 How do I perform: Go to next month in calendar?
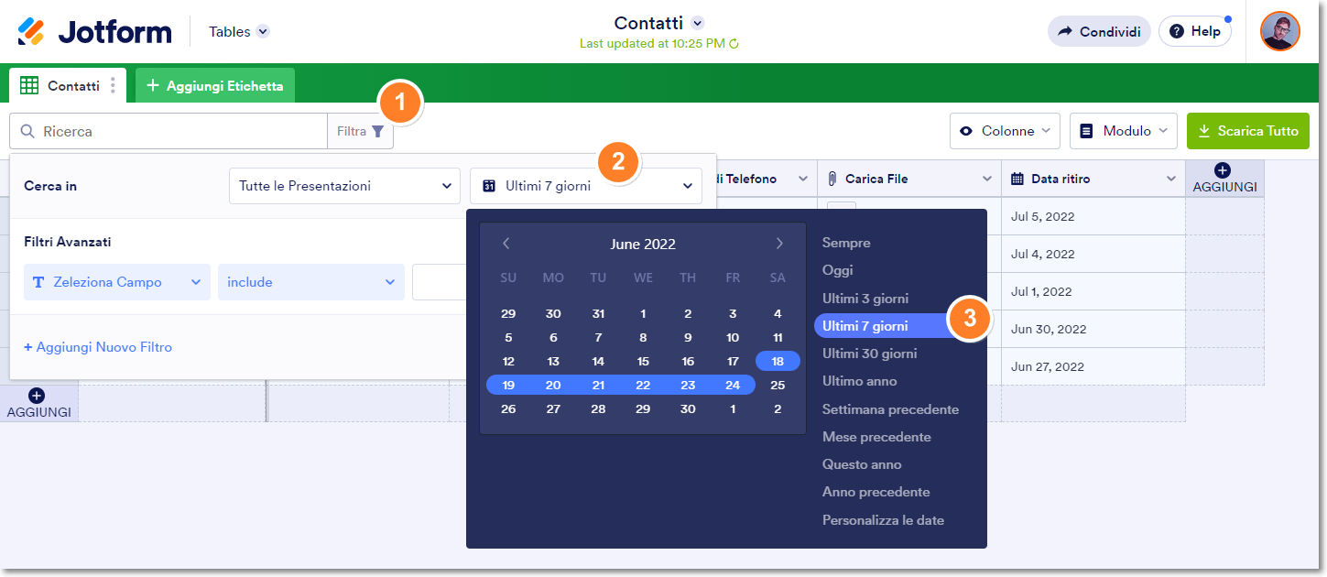click(x=779, y=244)
